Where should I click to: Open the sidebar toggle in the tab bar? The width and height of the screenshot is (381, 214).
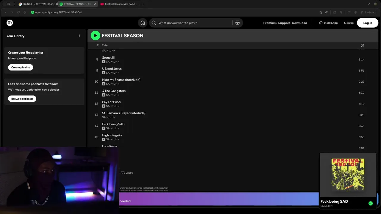pos(9,4)
